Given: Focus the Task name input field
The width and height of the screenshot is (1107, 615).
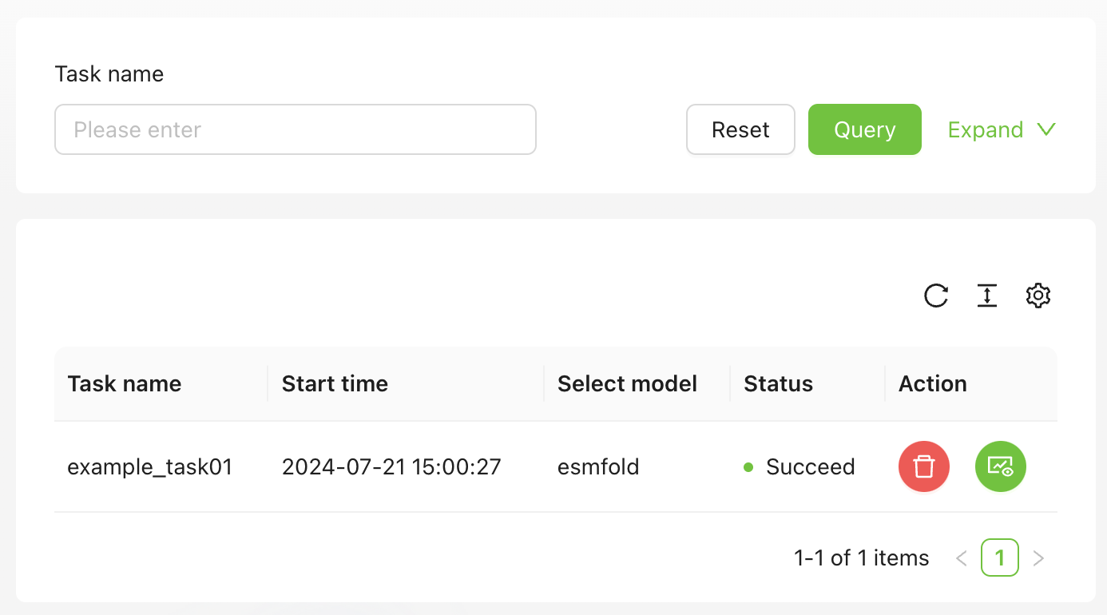Looking at the screenshot, I should [x=295, y=129].
